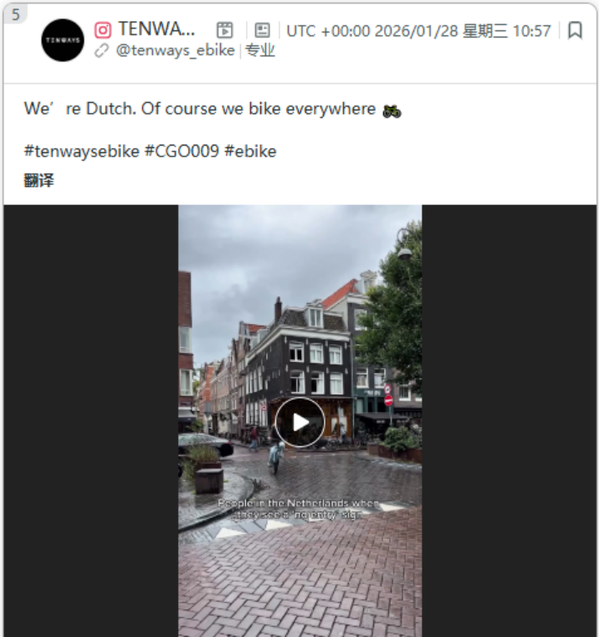Open the video post type icon
The image size is (599, 637).
(x=224, y=30)
